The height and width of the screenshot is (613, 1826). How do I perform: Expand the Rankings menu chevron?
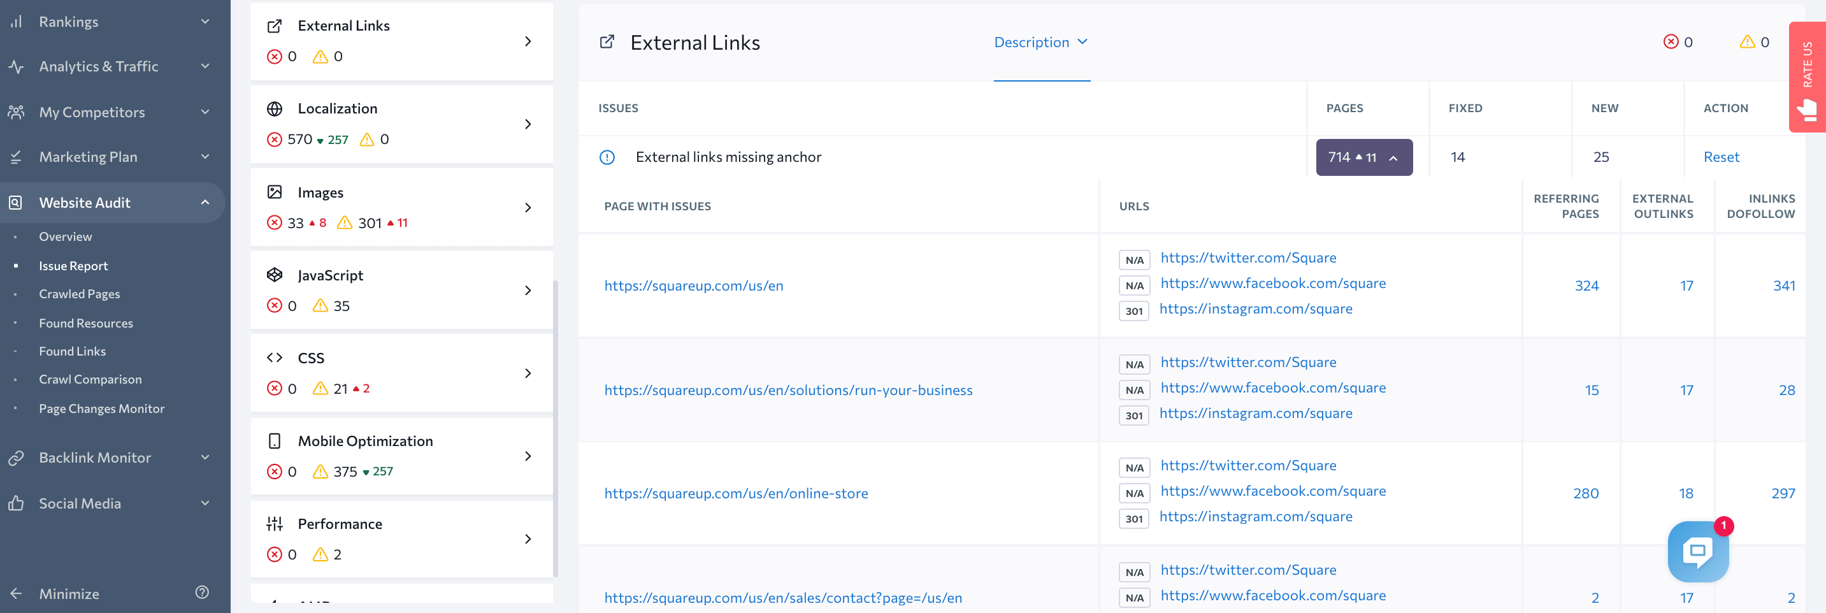205,21
